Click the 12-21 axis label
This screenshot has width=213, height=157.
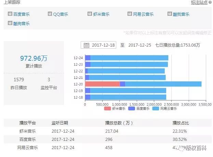click(x=78, y=77)
